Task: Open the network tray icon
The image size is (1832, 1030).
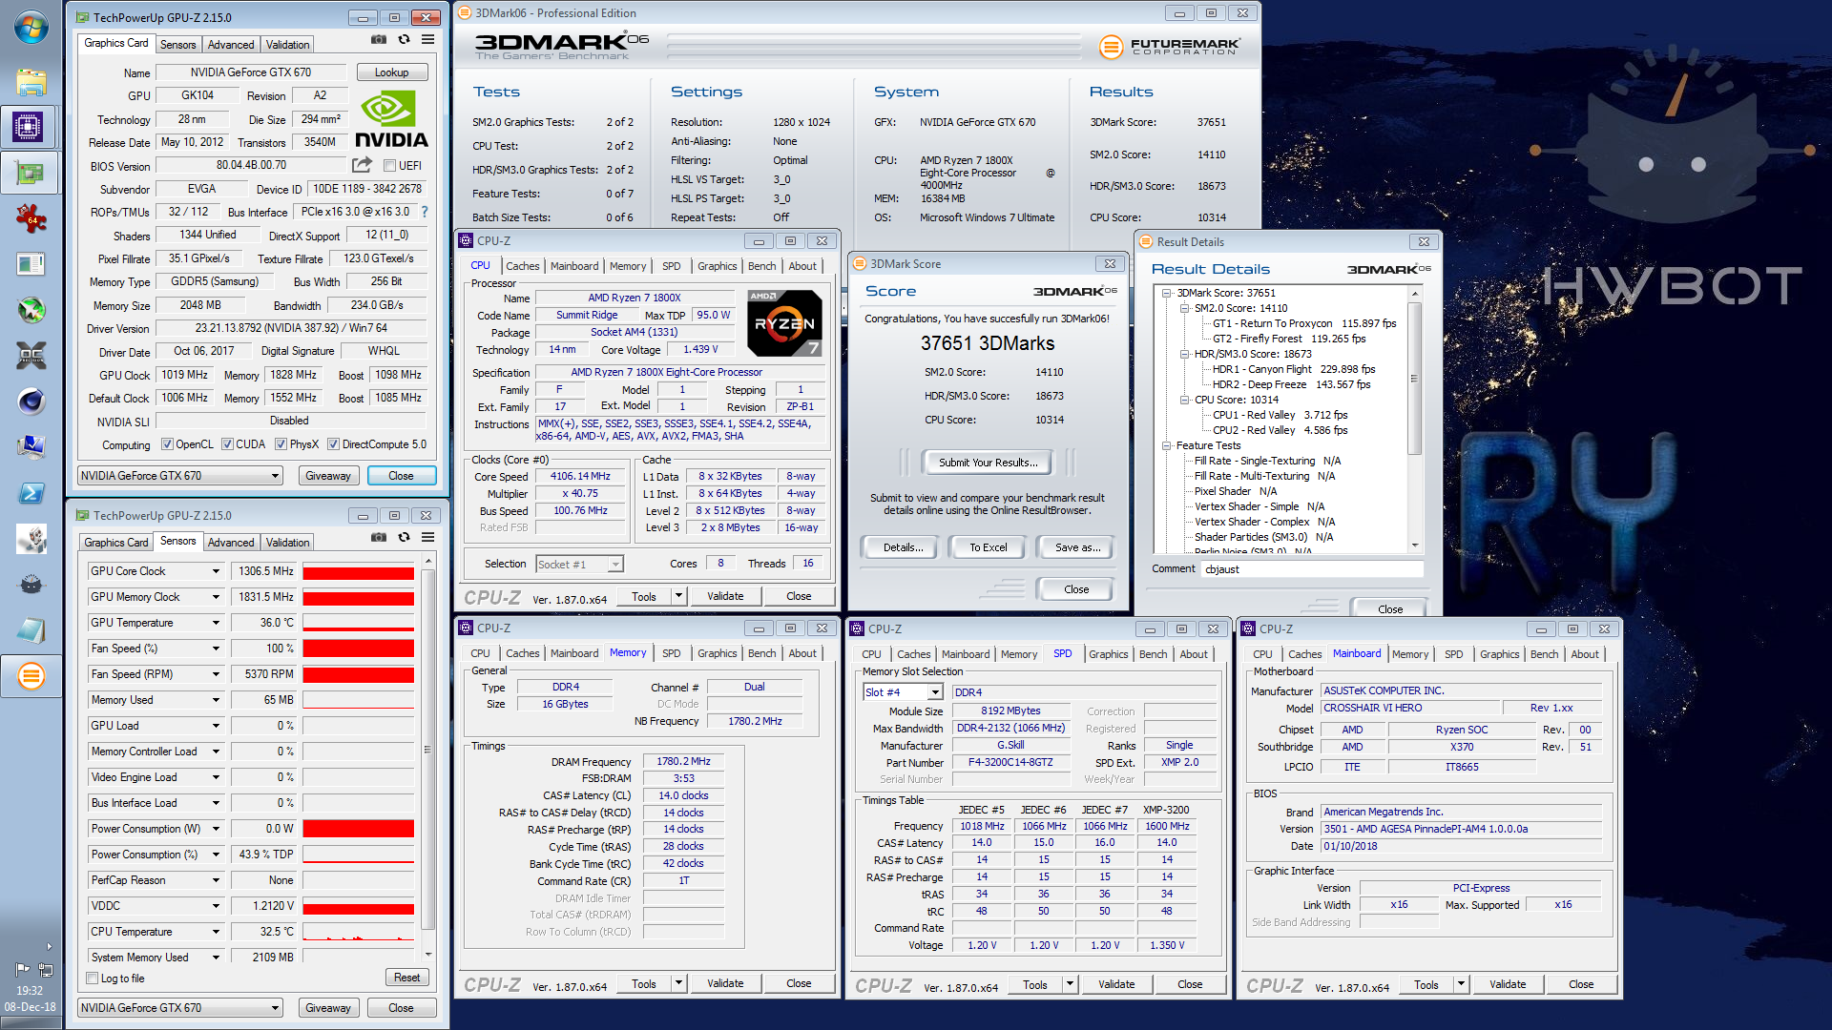Action: click(45, 969)
